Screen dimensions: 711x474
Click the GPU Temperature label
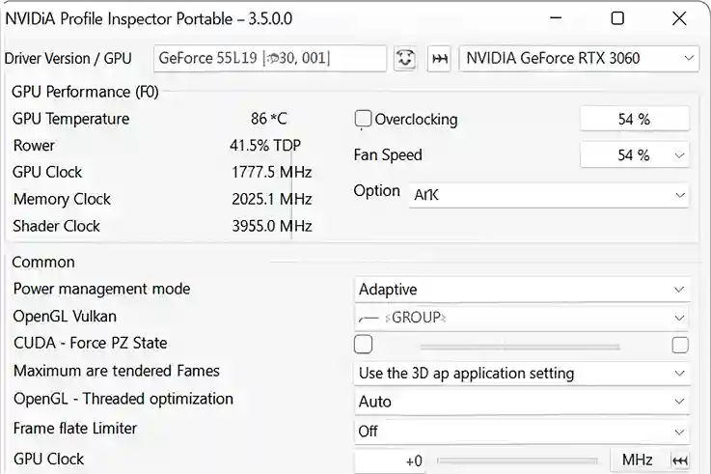click(x=70, y=119)
